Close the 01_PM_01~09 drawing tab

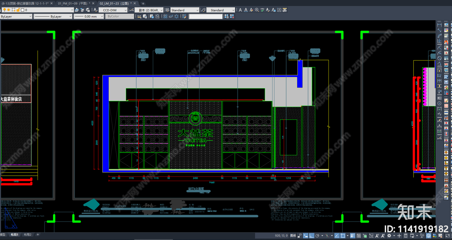click(93, 3)
